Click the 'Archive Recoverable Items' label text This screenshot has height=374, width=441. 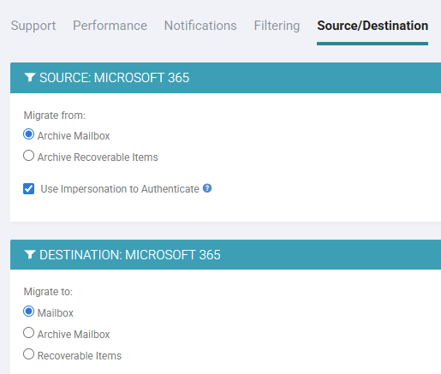tap(98, 157)
